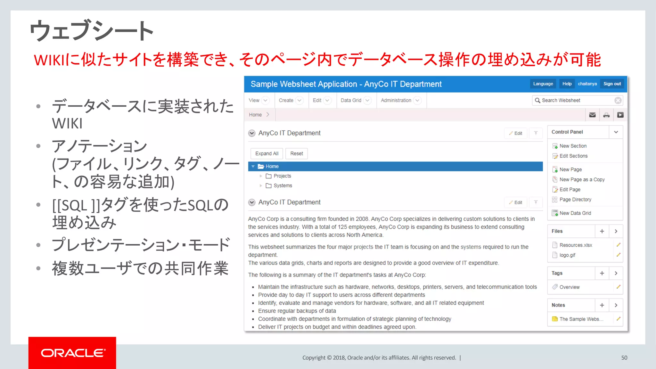Edit logo.gif with pencil icon

(x=619, y=255)
